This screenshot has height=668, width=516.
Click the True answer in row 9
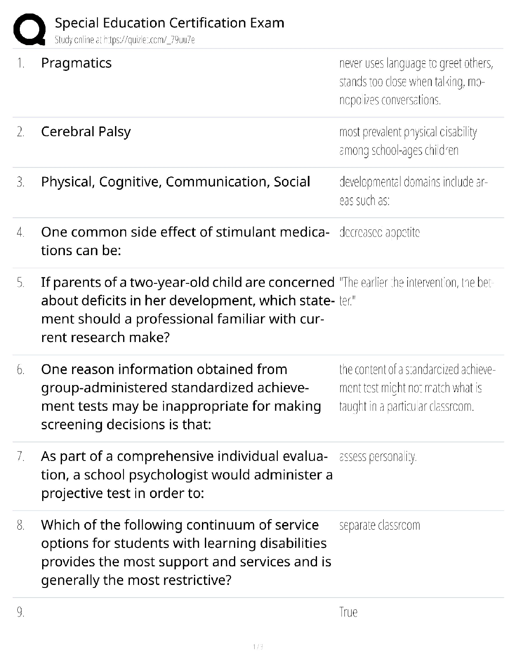(348, 612)
